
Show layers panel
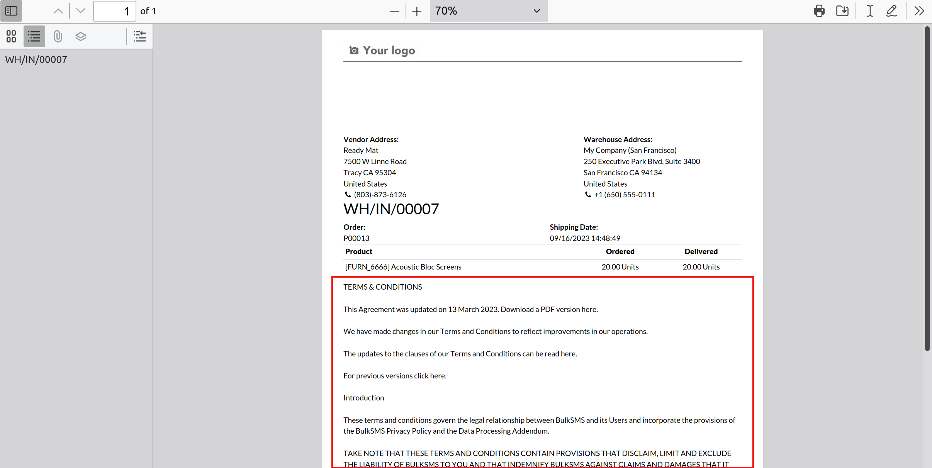(80, 36)
